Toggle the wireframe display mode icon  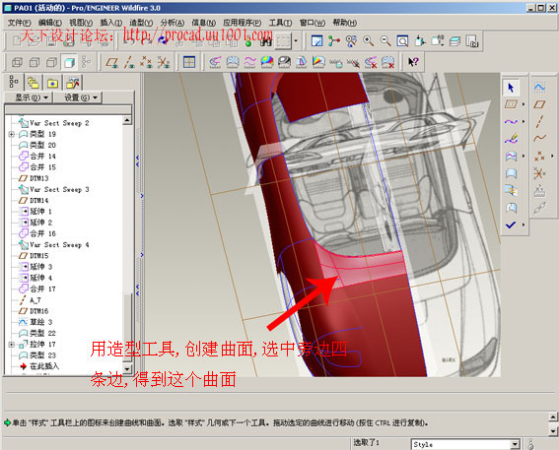coord(17,63)
